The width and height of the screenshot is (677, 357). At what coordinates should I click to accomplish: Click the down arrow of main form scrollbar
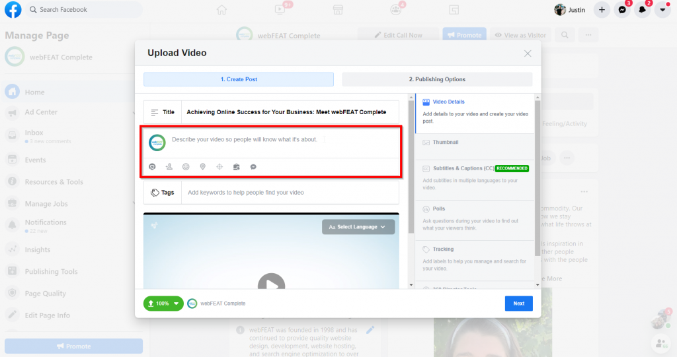coord(411,285)
